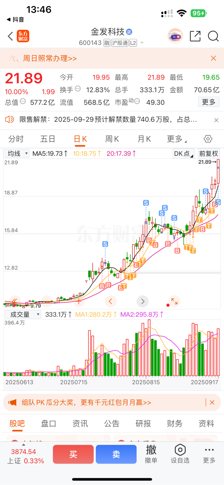Viewport: 224px width, 485px height.
Task: Tap the blue 卖 sell button
Action: click(x=116, y=454)
